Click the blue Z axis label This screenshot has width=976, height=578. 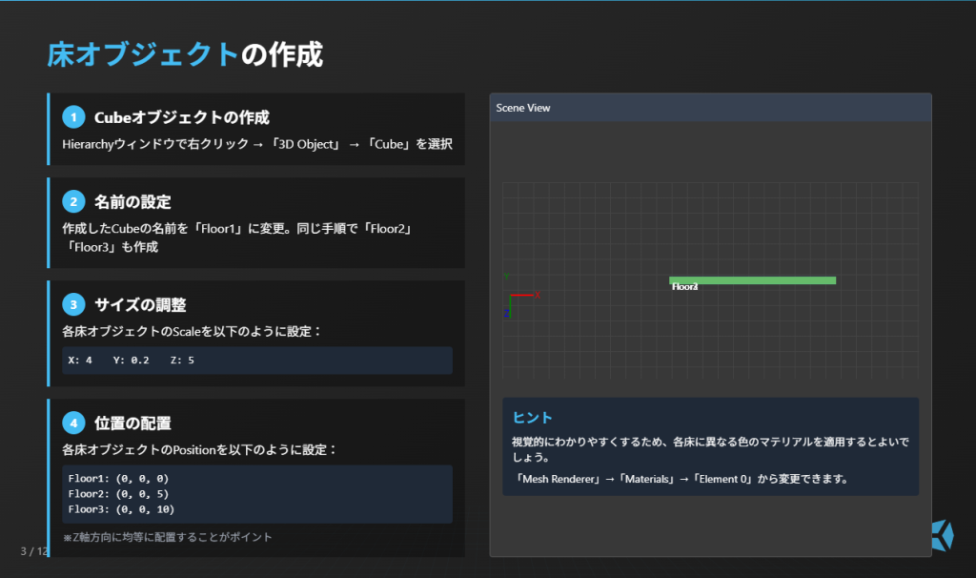coord(507,313)
